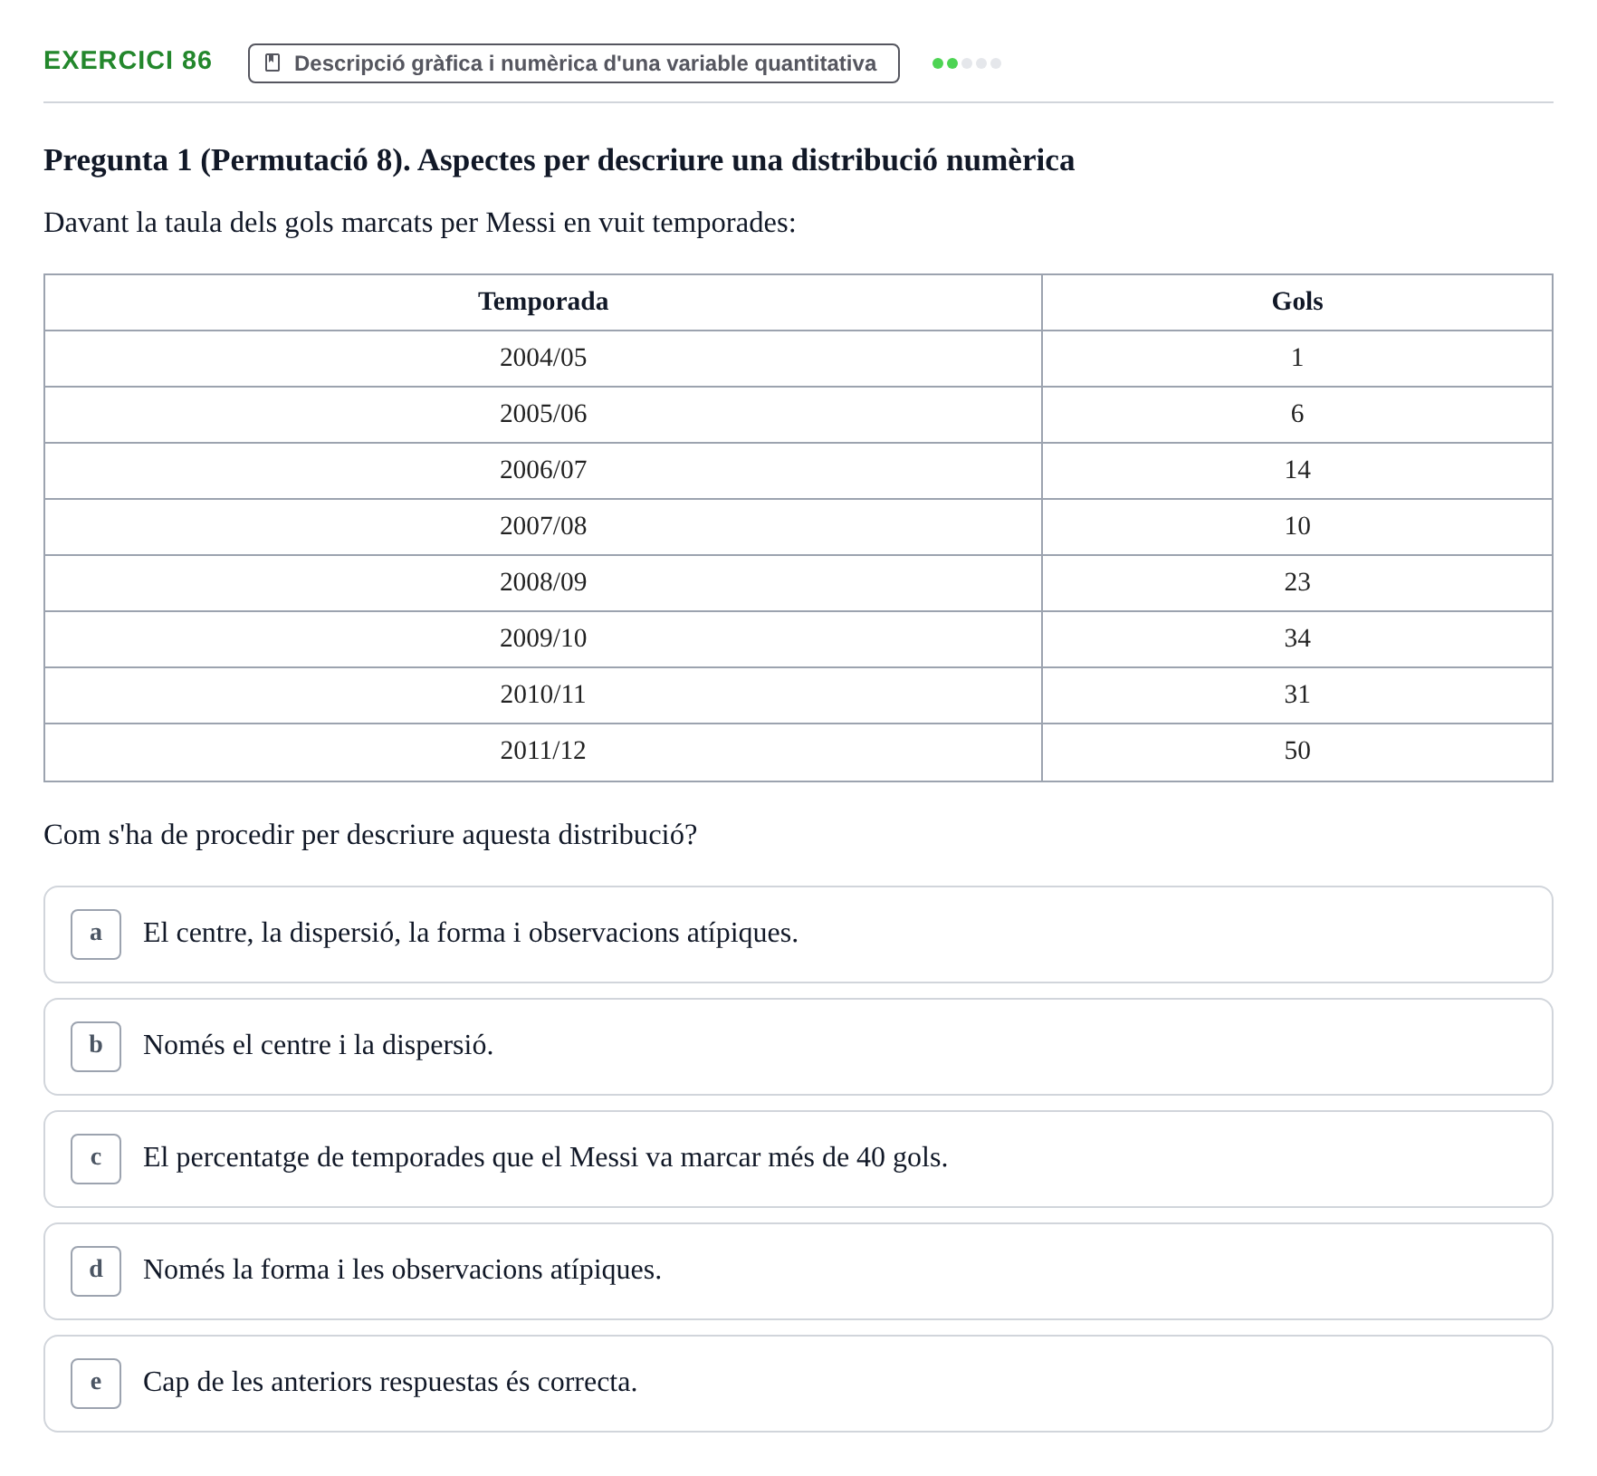Click the green difficulty dots indicator
1597x1476 pixels.
(x=966, y=63)
